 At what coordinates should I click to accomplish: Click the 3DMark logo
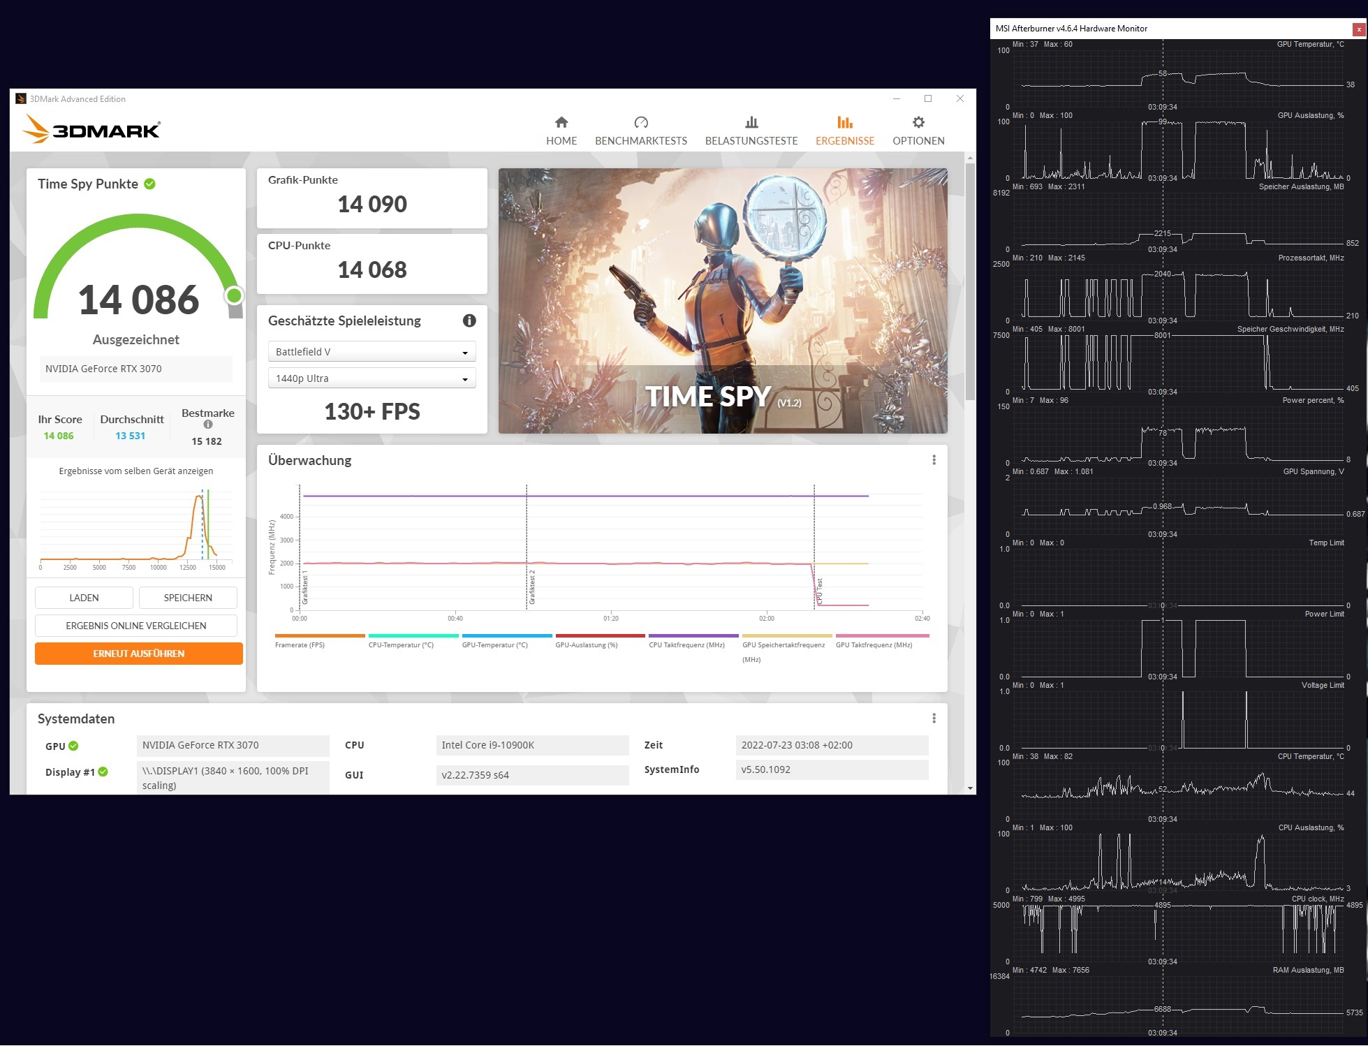click(x=91, y=129)
